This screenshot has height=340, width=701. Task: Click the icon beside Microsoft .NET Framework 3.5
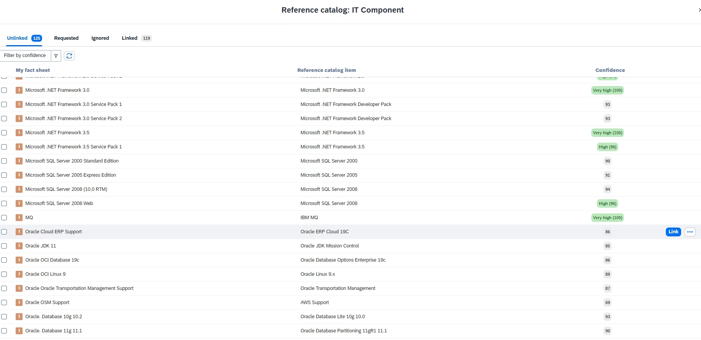pyautogui.click(x=19, y=133)
